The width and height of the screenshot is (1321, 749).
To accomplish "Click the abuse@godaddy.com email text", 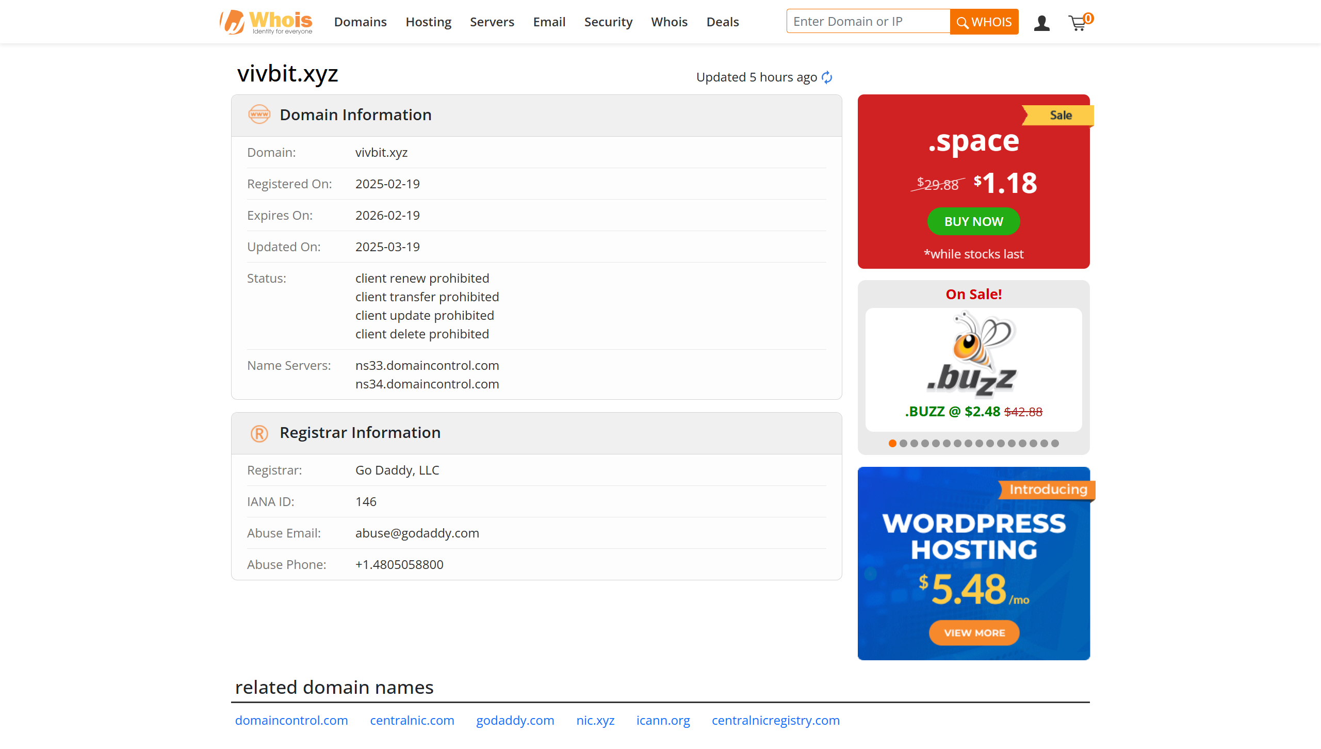I will pos(417,533).
